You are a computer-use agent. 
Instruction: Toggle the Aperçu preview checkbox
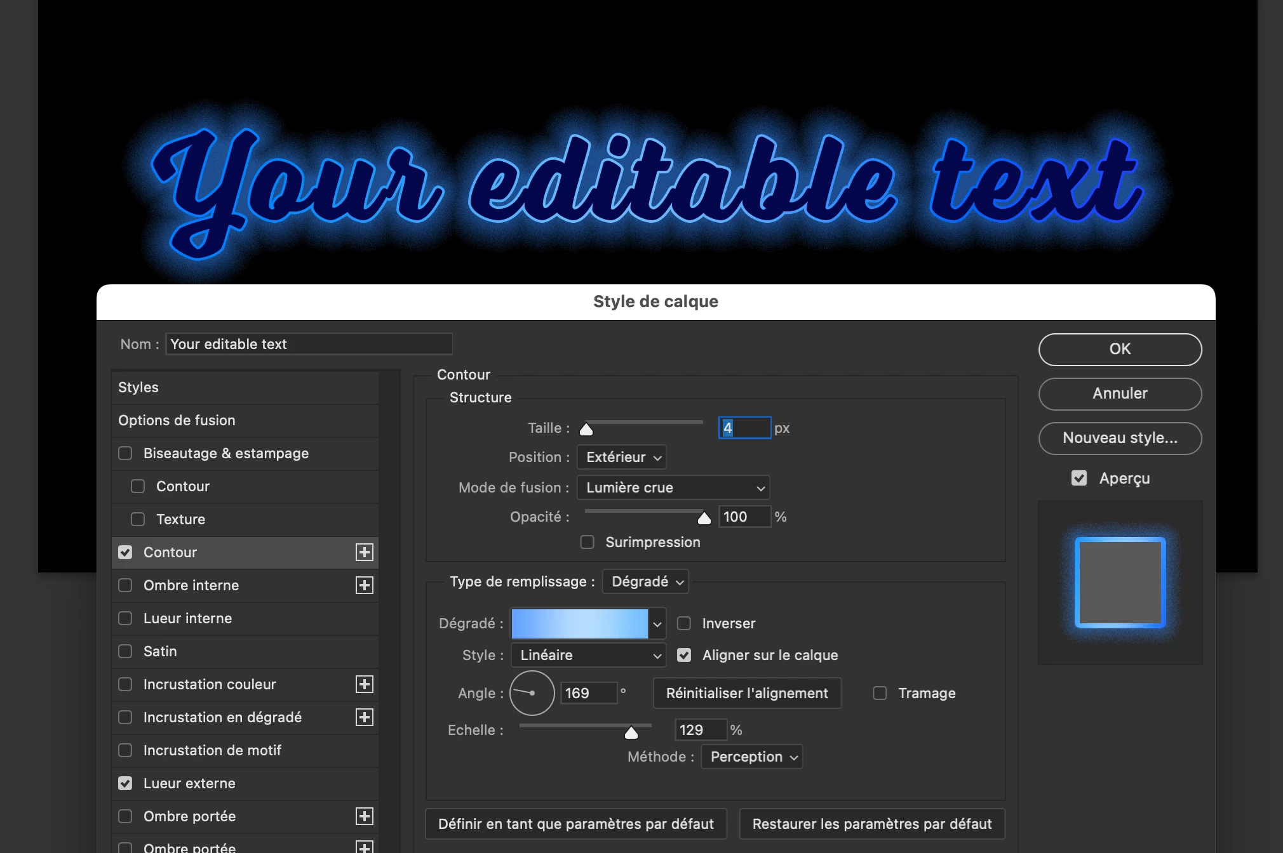[x=1078, y=478]
